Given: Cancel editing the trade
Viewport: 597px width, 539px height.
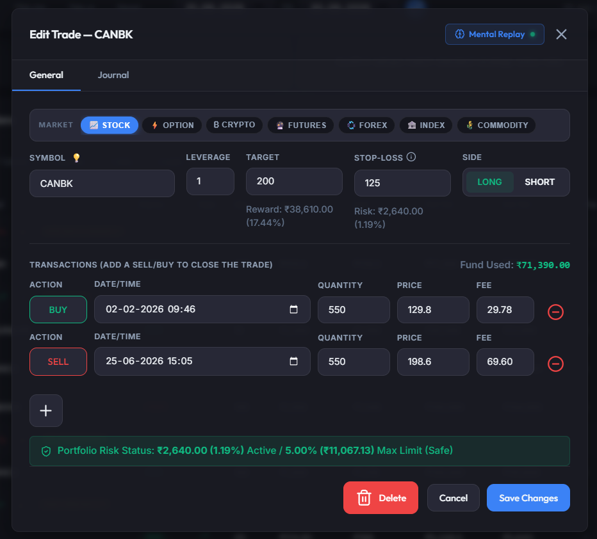Looking at the screenshot, I should click(453, 497).
